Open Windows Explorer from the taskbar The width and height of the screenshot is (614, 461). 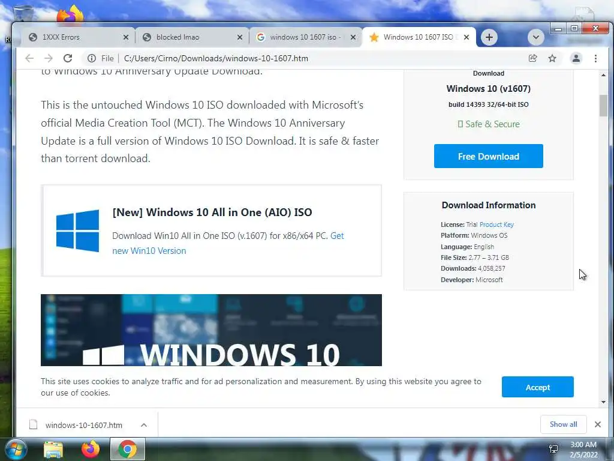pyautogui.click(x=53, y=449)
